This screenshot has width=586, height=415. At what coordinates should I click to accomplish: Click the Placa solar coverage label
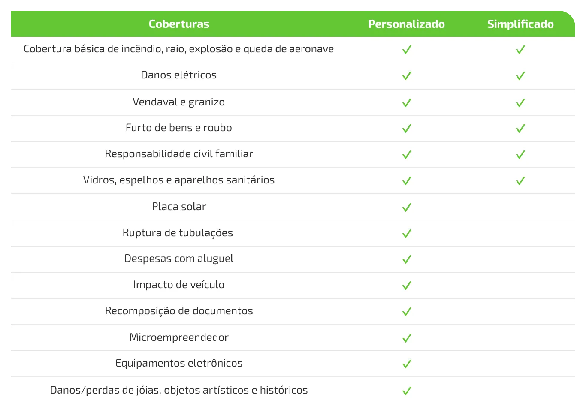(x=179, y=207)
